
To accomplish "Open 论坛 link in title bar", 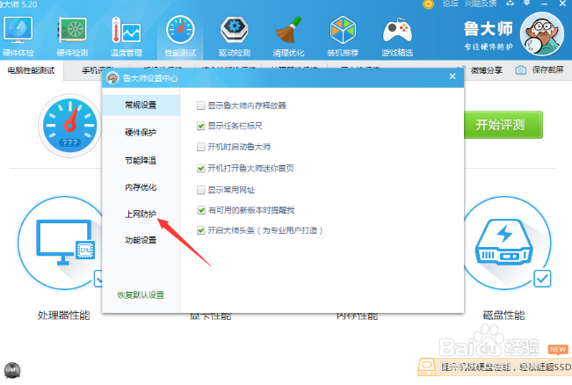I will pyautogui.click(x=450, y=4).
